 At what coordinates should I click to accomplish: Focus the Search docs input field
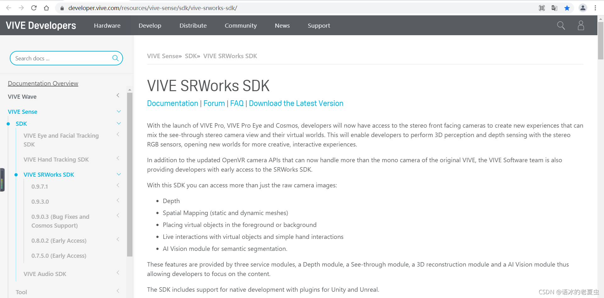66,58
